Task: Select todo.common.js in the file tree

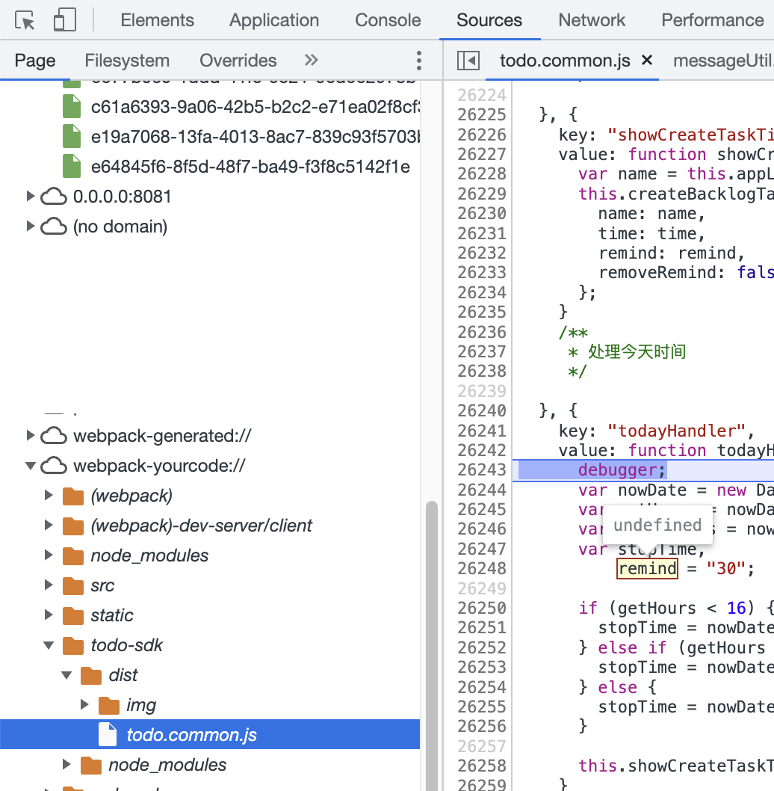Action: (210, 734)
